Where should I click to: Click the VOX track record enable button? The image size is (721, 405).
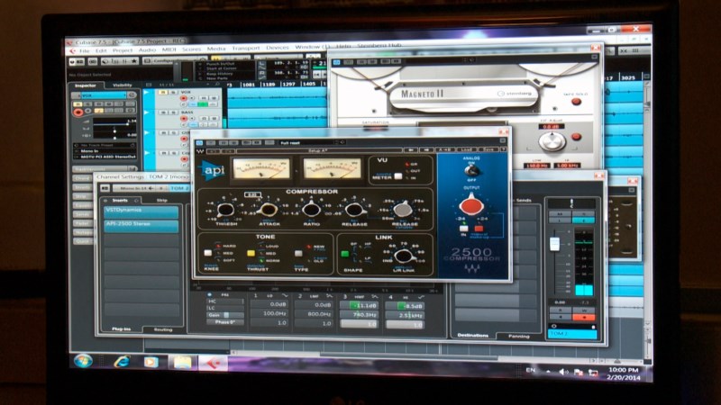tap(184, 99)
